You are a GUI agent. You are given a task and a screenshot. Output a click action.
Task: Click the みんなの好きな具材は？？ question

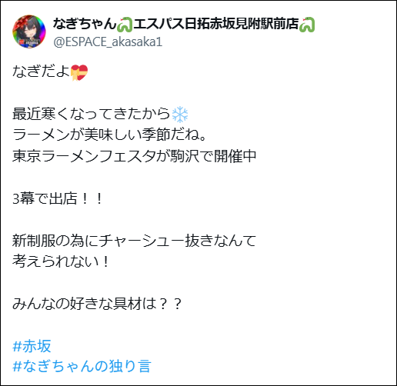pos(98,304)
